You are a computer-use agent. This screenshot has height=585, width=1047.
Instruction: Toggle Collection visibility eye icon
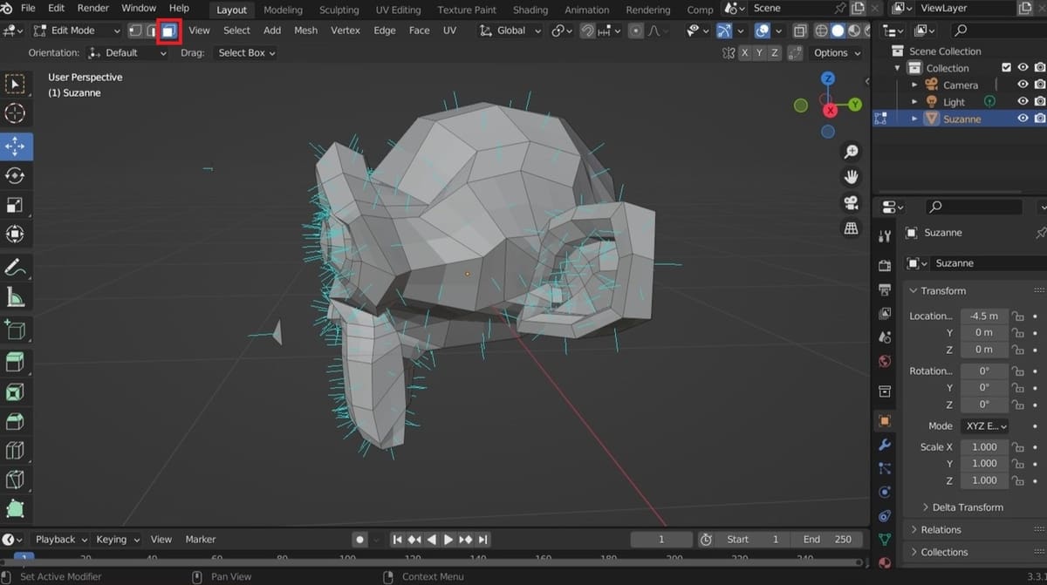click(1023, 67)
